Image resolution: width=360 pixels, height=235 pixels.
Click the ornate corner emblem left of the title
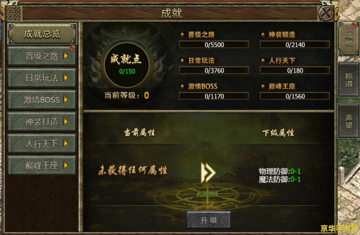[14, 13]
